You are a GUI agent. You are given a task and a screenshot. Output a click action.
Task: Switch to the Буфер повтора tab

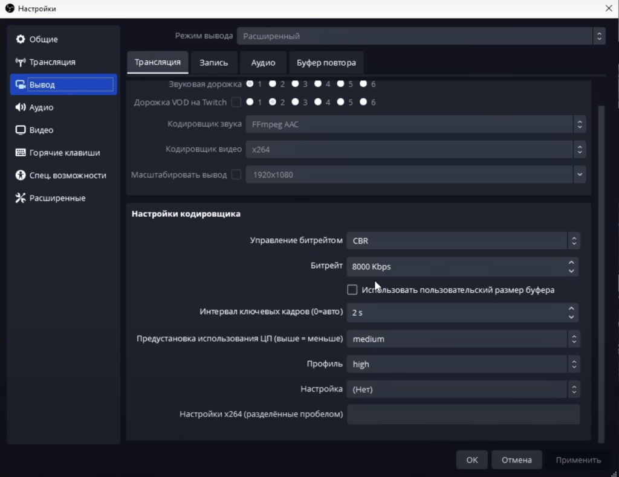coord(326,62)
